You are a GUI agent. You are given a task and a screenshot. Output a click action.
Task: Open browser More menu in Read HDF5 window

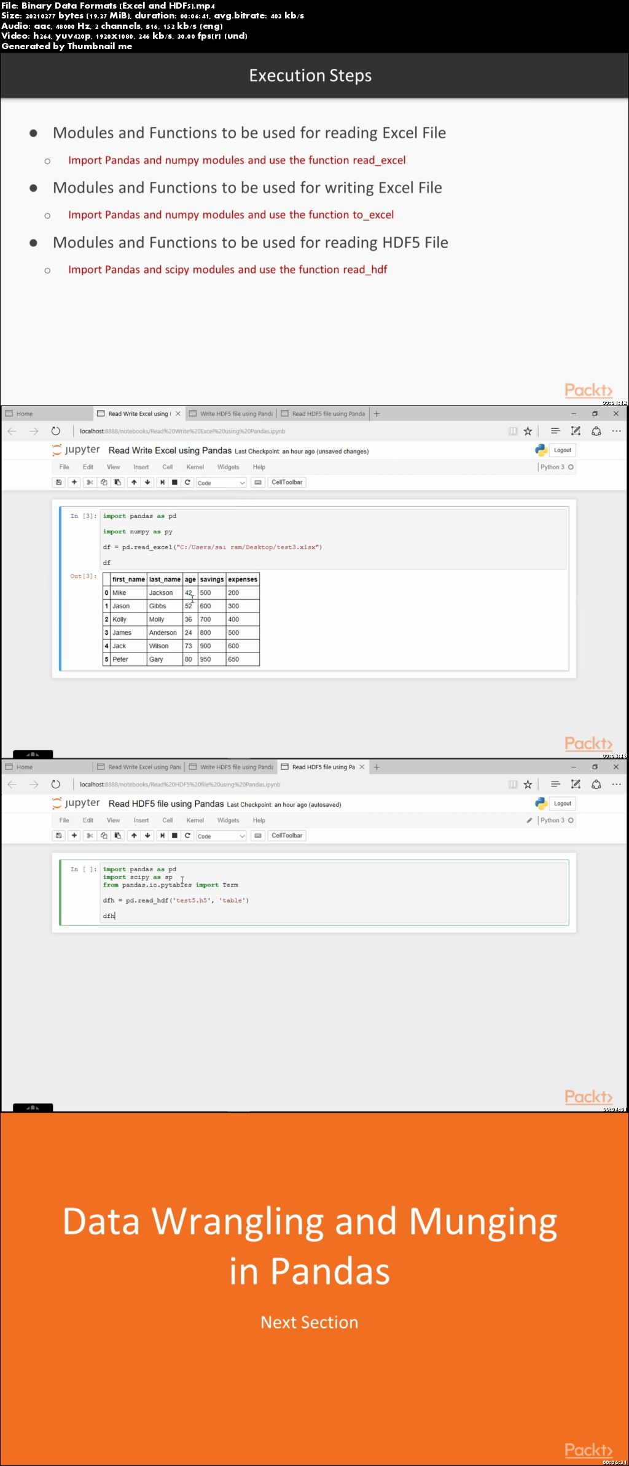(616, 785)
